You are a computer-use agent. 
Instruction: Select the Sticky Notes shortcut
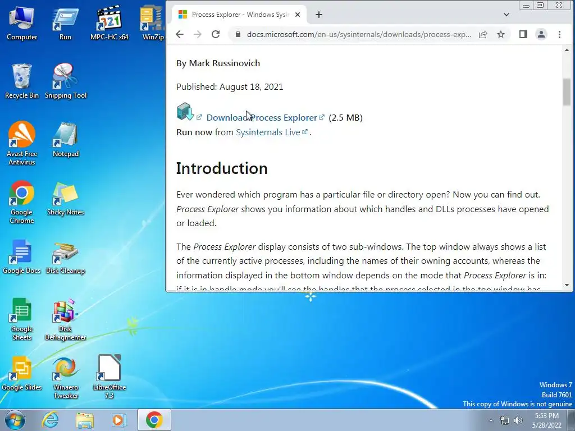coord(66,198)
